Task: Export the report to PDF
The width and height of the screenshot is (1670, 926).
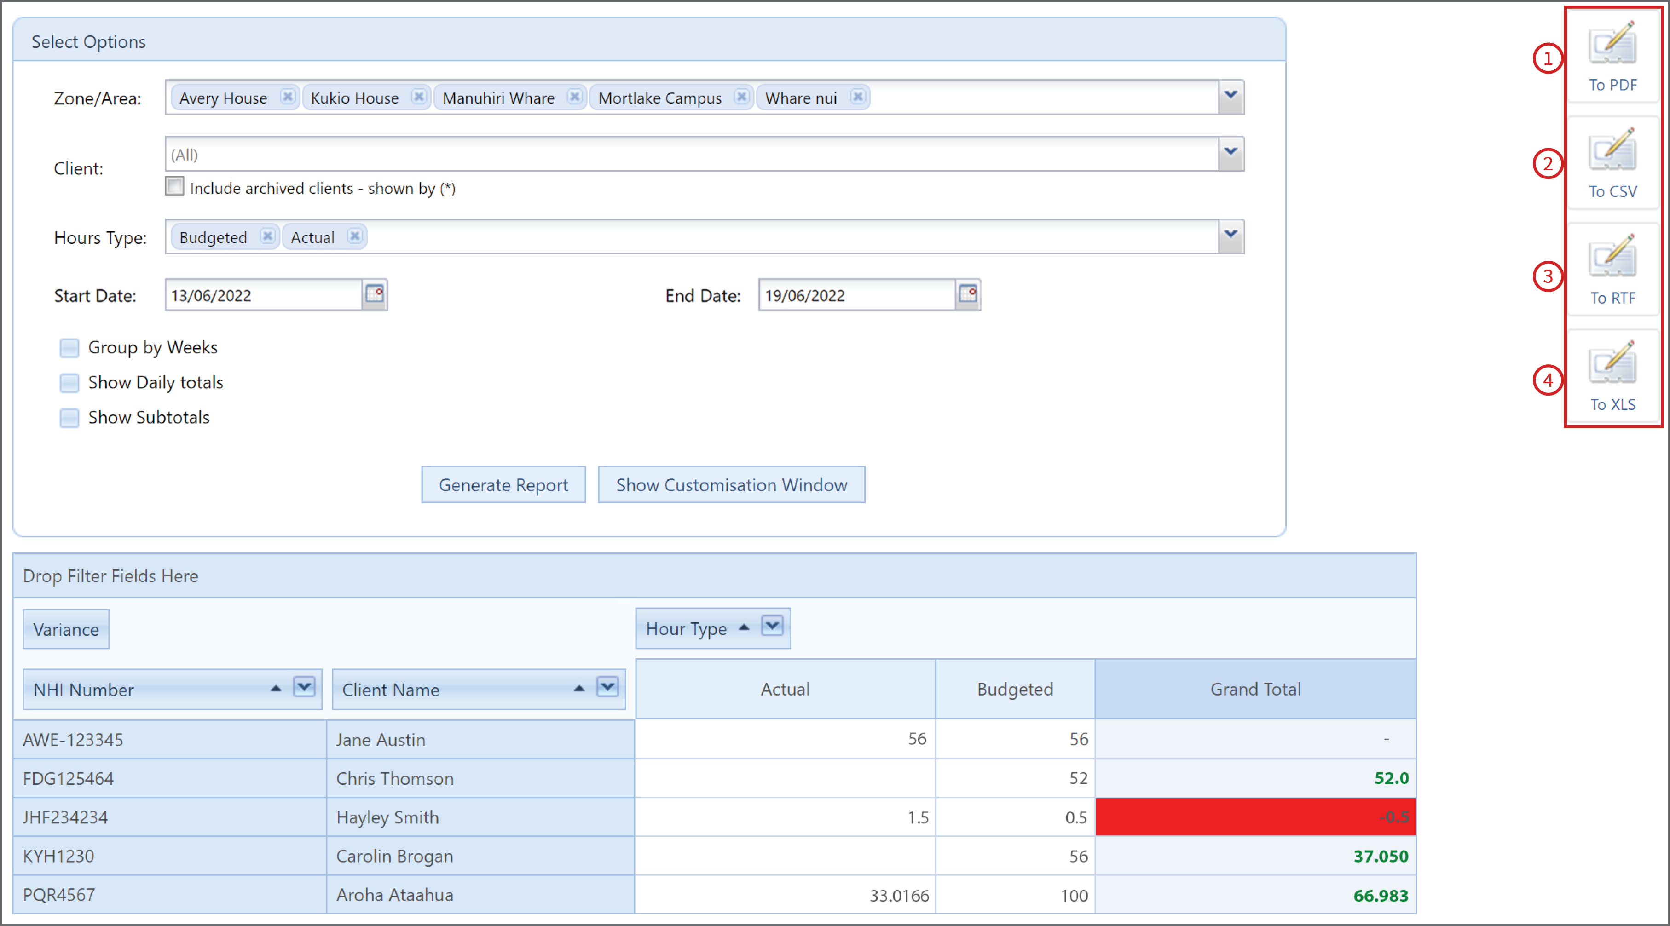Action: tap(1612, 57)
